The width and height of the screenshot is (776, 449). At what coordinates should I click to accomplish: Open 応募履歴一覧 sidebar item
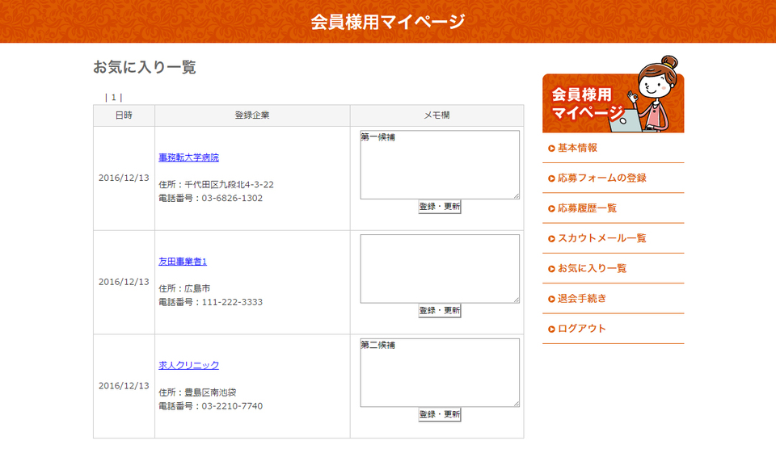click(587, 208)
